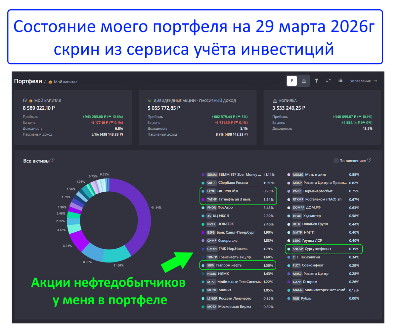Click the SIBN ticker badge

pyautogui.click(x=211, y=265)
